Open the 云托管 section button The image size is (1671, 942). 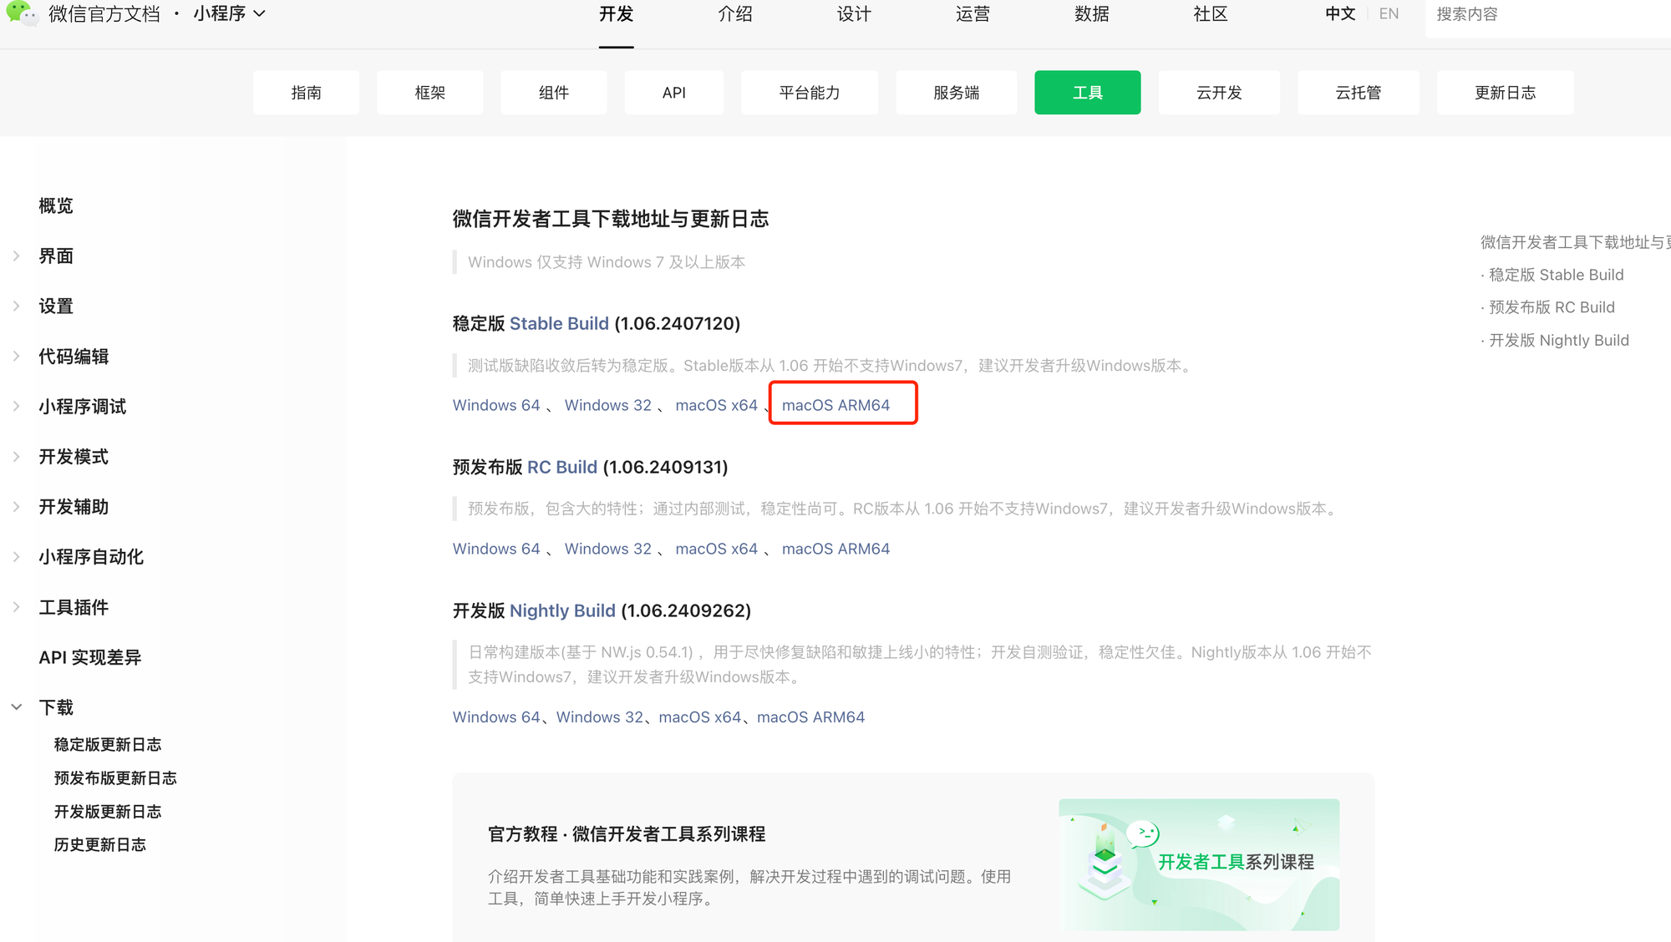point(1358,93)
